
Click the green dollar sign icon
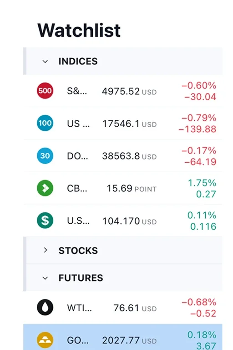45,221
